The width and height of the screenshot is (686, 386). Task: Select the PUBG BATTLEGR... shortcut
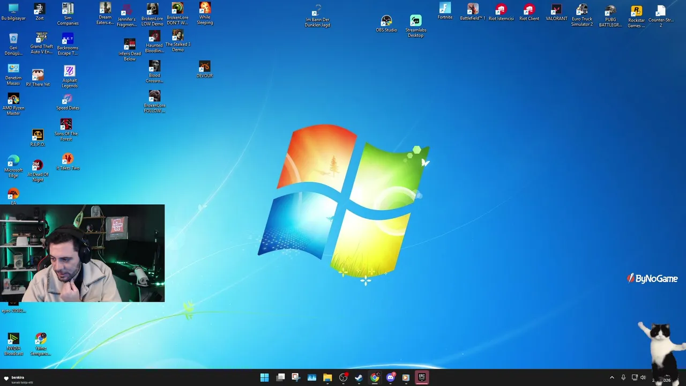tap(610, 16)
